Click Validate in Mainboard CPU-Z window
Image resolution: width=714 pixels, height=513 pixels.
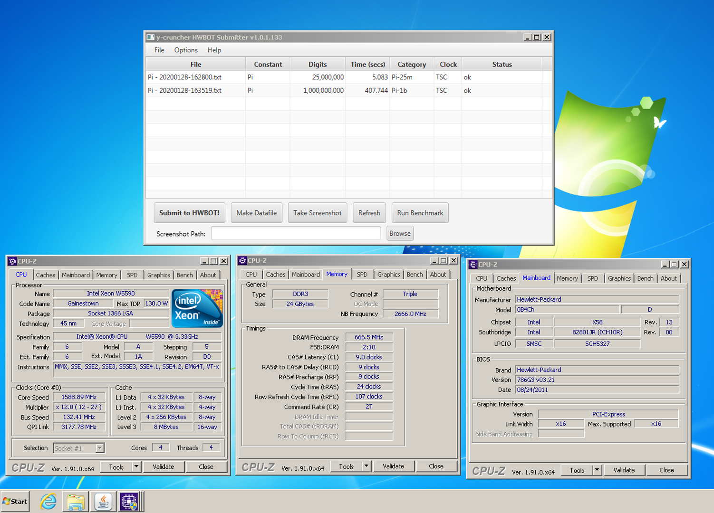624,470
